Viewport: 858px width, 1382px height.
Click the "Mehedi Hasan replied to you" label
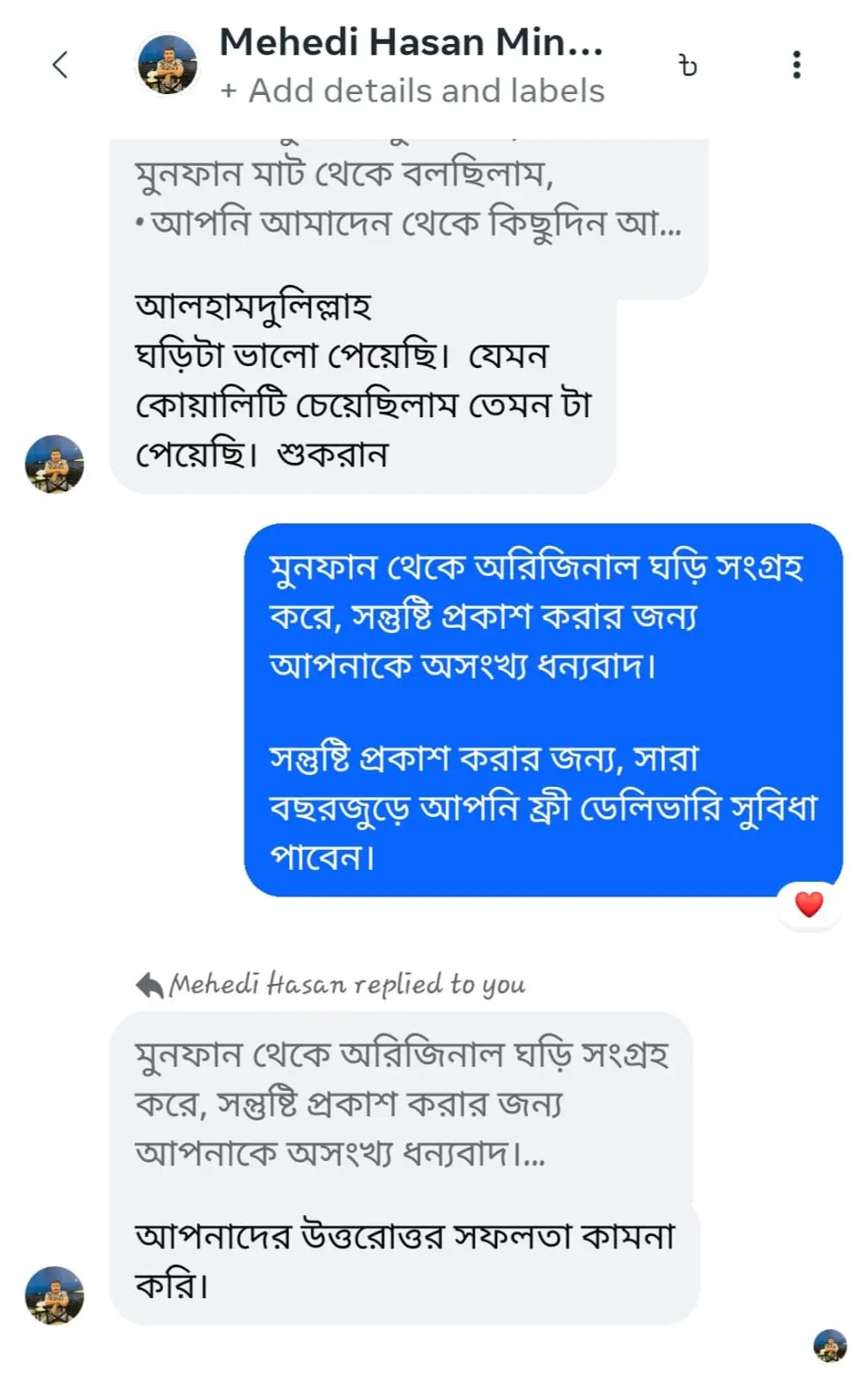(347, 985)
